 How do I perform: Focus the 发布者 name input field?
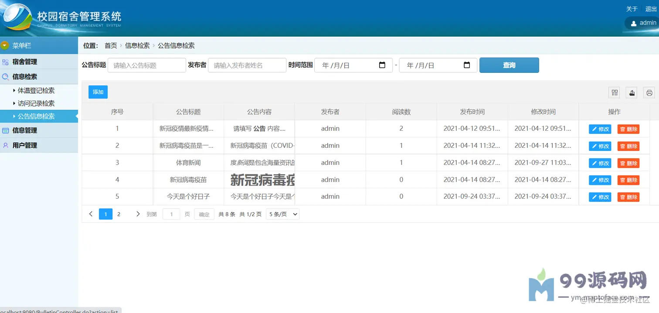pos(247,65)
